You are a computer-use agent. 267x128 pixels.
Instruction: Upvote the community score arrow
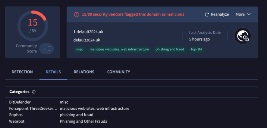click(49, 46)
